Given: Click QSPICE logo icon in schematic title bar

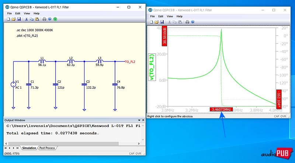Looking at the screenshot, I should [7, 7].
